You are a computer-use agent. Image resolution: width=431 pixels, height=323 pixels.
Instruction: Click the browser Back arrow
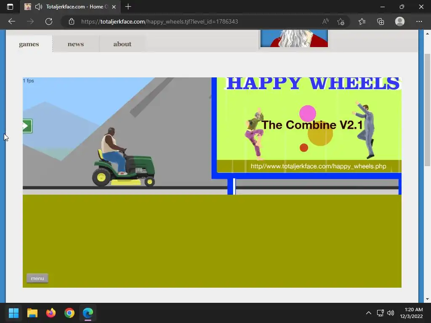11,21
